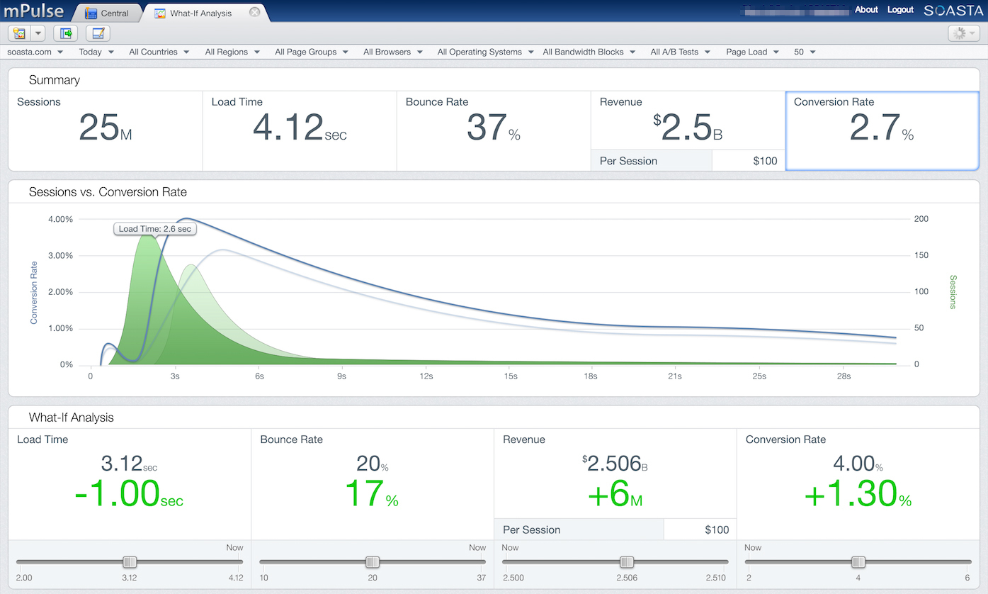Open the All Countries filter dropdown
The height and width of the screenshot is (594, 988).
click(x=158, y=51)
